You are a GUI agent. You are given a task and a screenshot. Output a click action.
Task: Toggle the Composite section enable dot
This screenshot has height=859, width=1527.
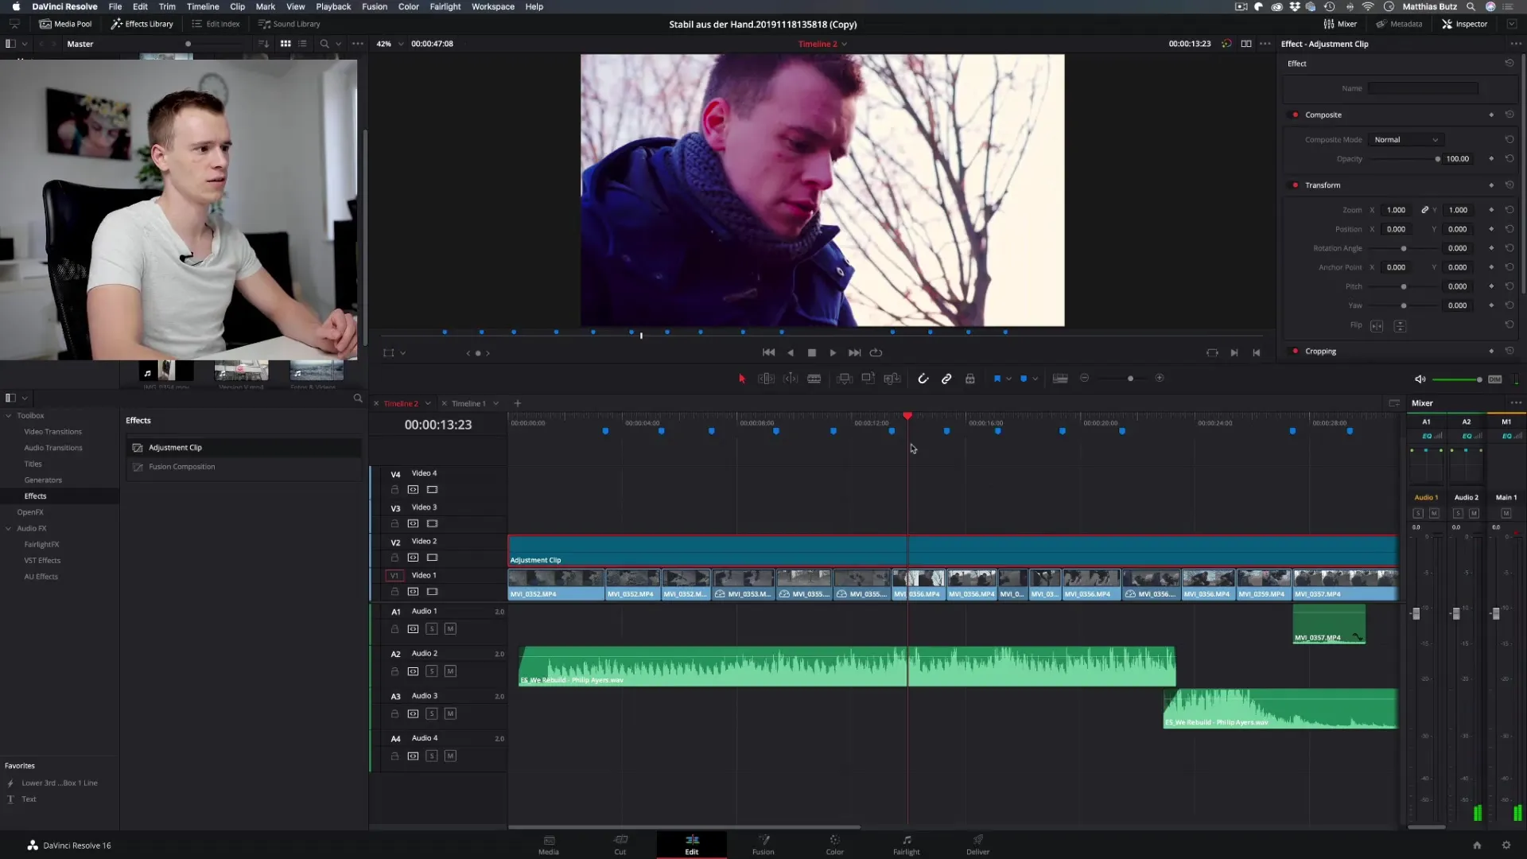[x=1296, y=115]
